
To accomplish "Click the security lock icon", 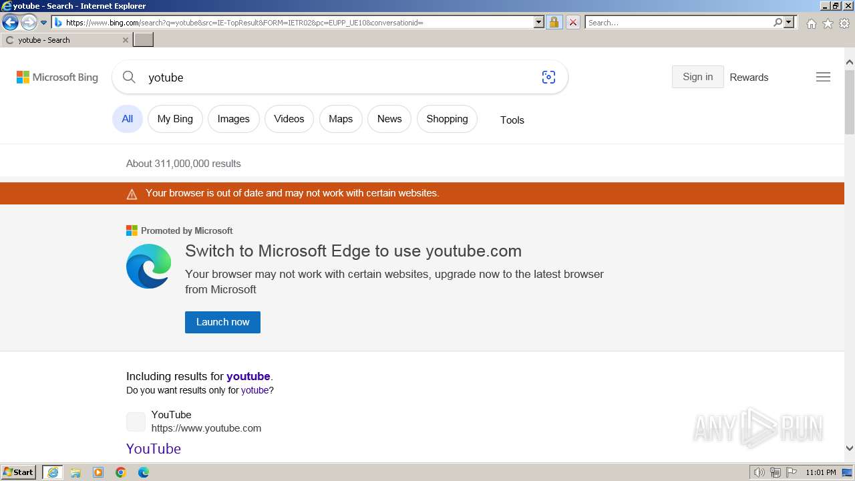I will click(x=554, y=23).
